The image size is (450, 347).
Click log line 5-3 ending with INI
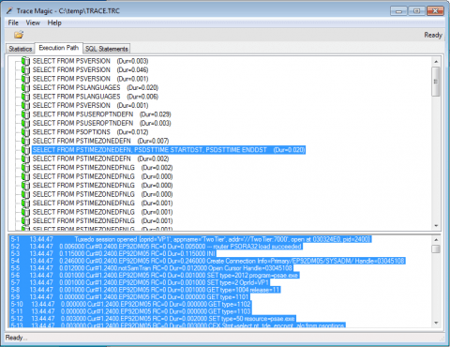112,254
